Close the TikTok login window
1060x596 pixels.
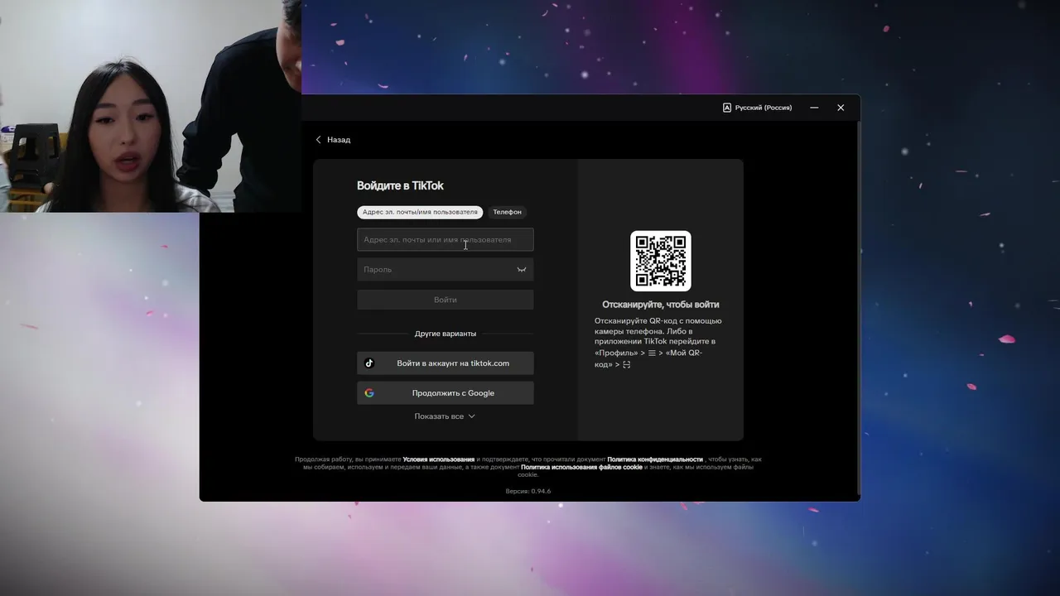point(841,108)
